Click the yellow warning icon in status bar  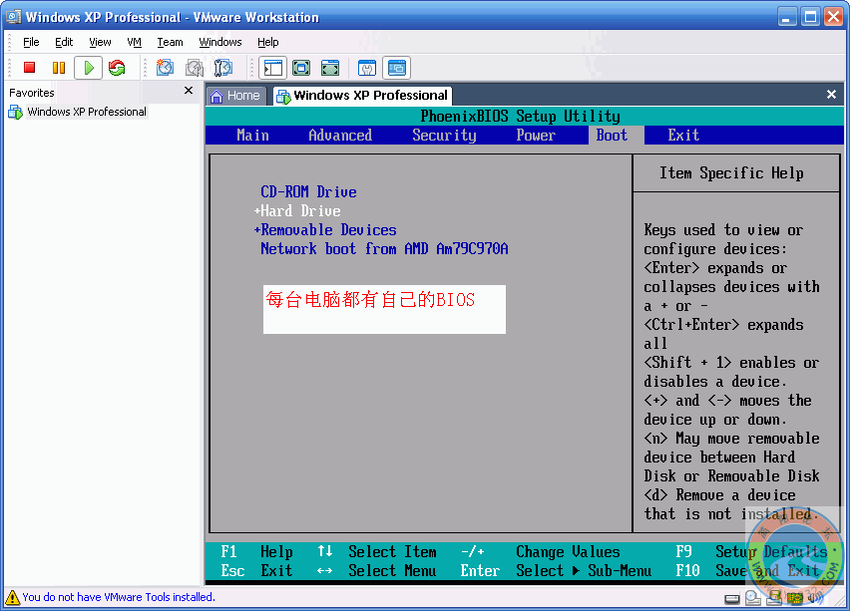click(x=12, y=597)
